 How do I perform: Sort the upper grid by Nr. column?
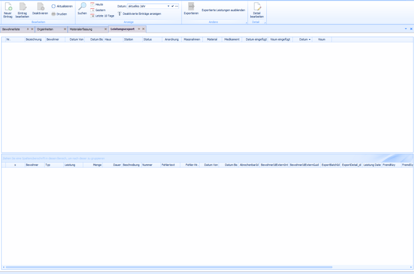pyautogui.click(x=15, y=39)
